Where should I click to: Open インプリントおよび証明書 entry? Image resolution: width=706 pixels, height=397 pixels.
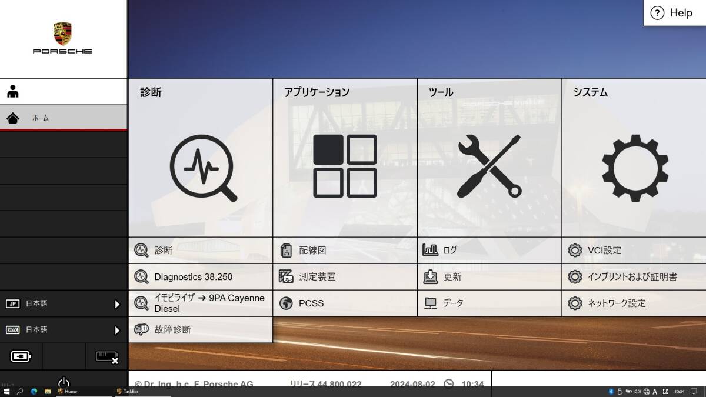[634, 276]
